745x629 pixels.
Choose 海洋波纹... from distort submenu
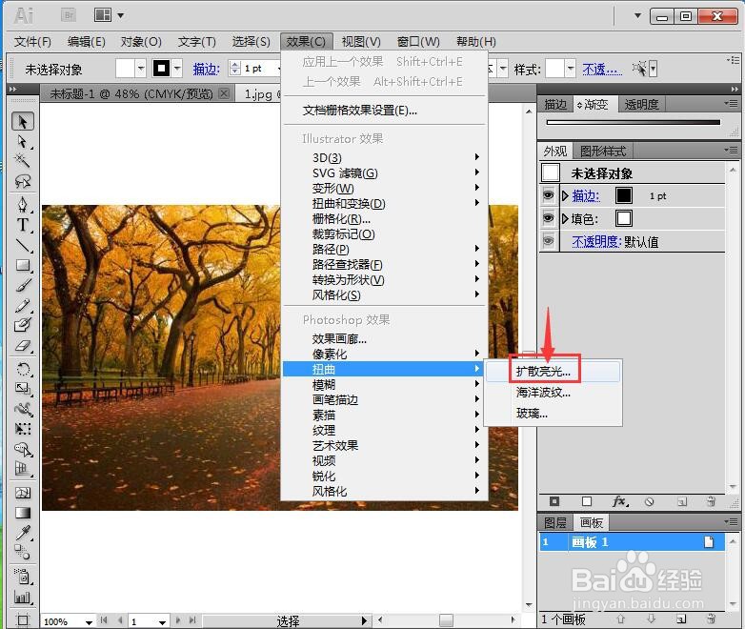pyautogui.click(x=553, y=393)
